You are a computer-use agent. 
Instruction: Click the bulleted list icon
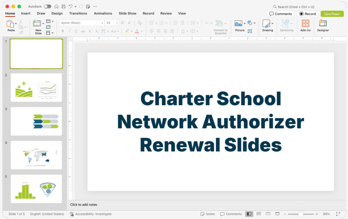(x=151, y=23)
